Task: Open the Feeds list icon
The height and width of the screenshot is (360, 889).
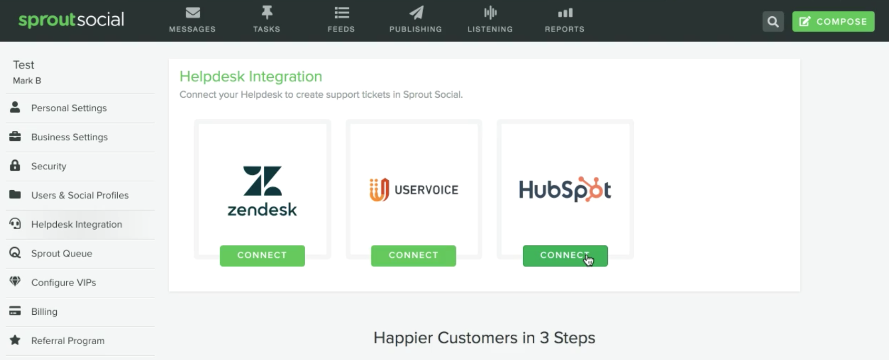Action: [x=342, y=12]
